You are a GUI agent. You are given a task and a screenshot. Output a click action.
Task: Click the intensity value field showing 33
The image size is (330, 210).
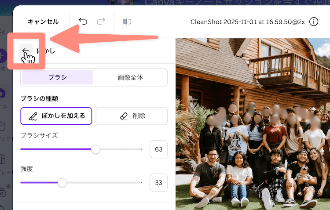pyautogui.click(x=158, y=182)
